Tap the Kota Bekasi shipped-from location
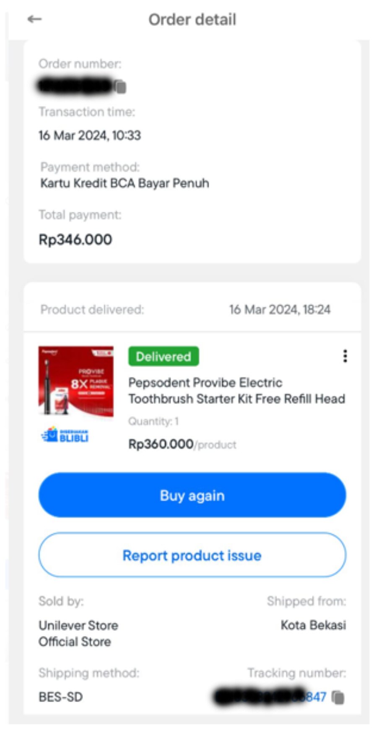The height and width of the screenshot is (731, 374). point(313,625)
